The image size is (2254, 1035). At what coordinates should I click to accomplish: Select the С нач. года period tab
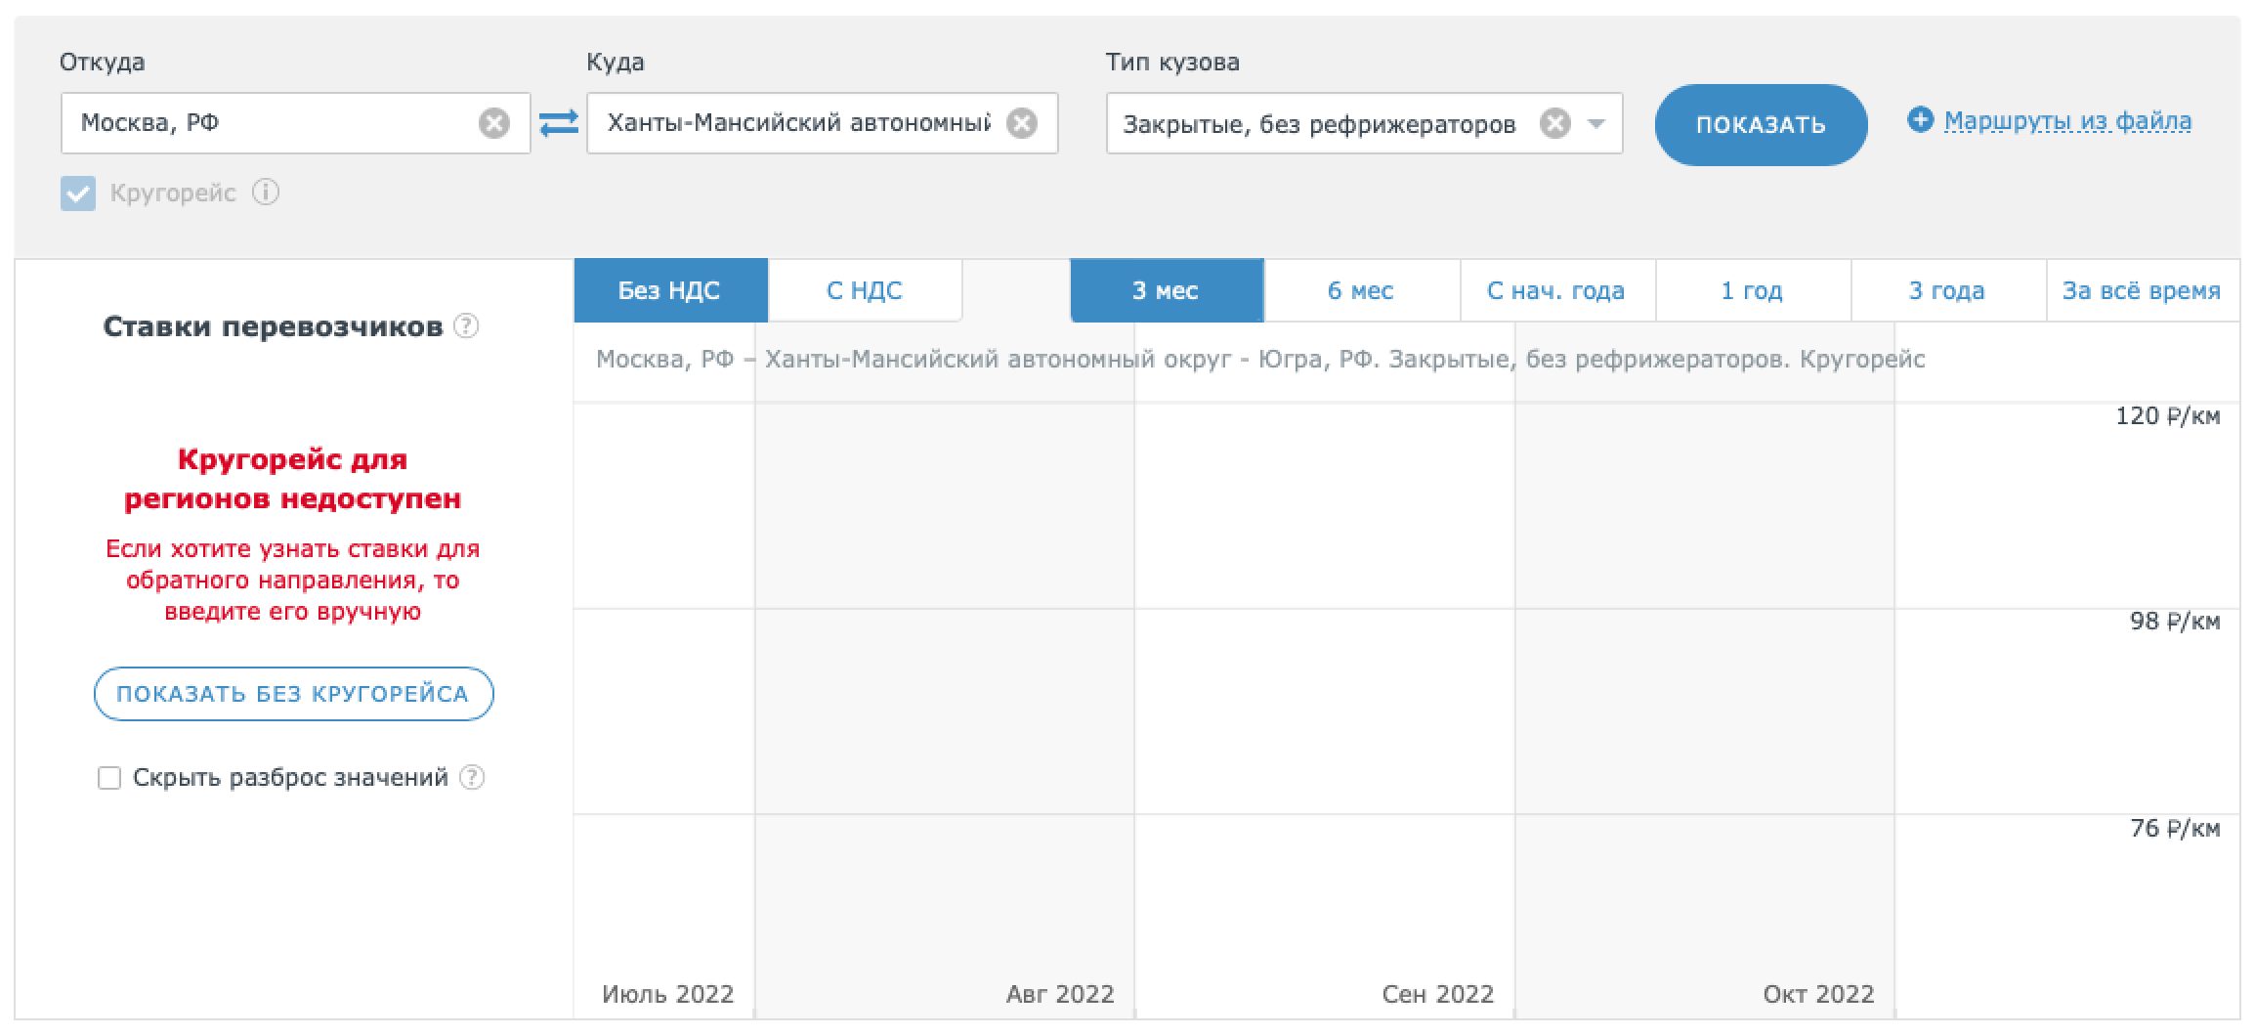[x=1557, y=290]
